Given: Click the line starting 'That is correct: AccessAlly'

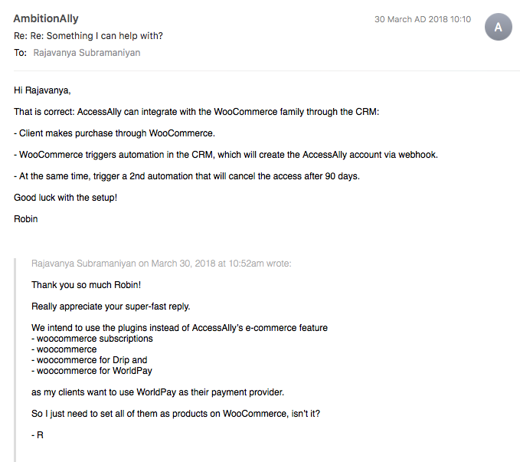Looking at the screenshot, I should (196, 112).
